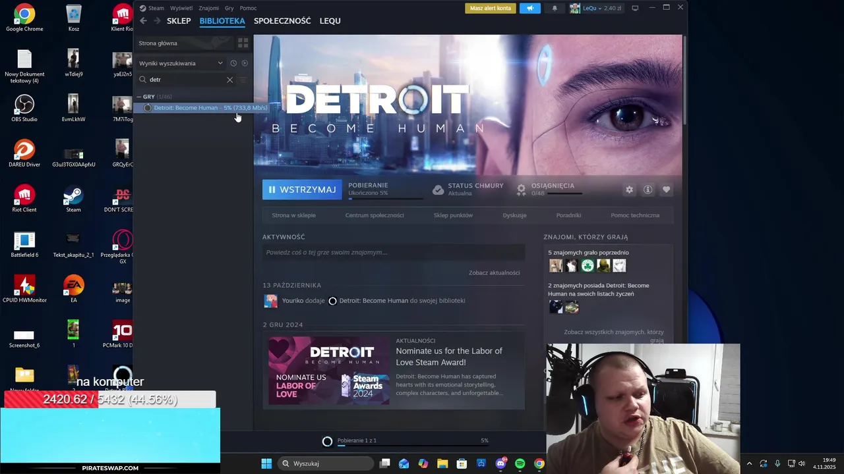The width and height of the screenshot is (844, 474).
Task: Click the Spotify taskbar icon
Action: (x=520, y=463)
